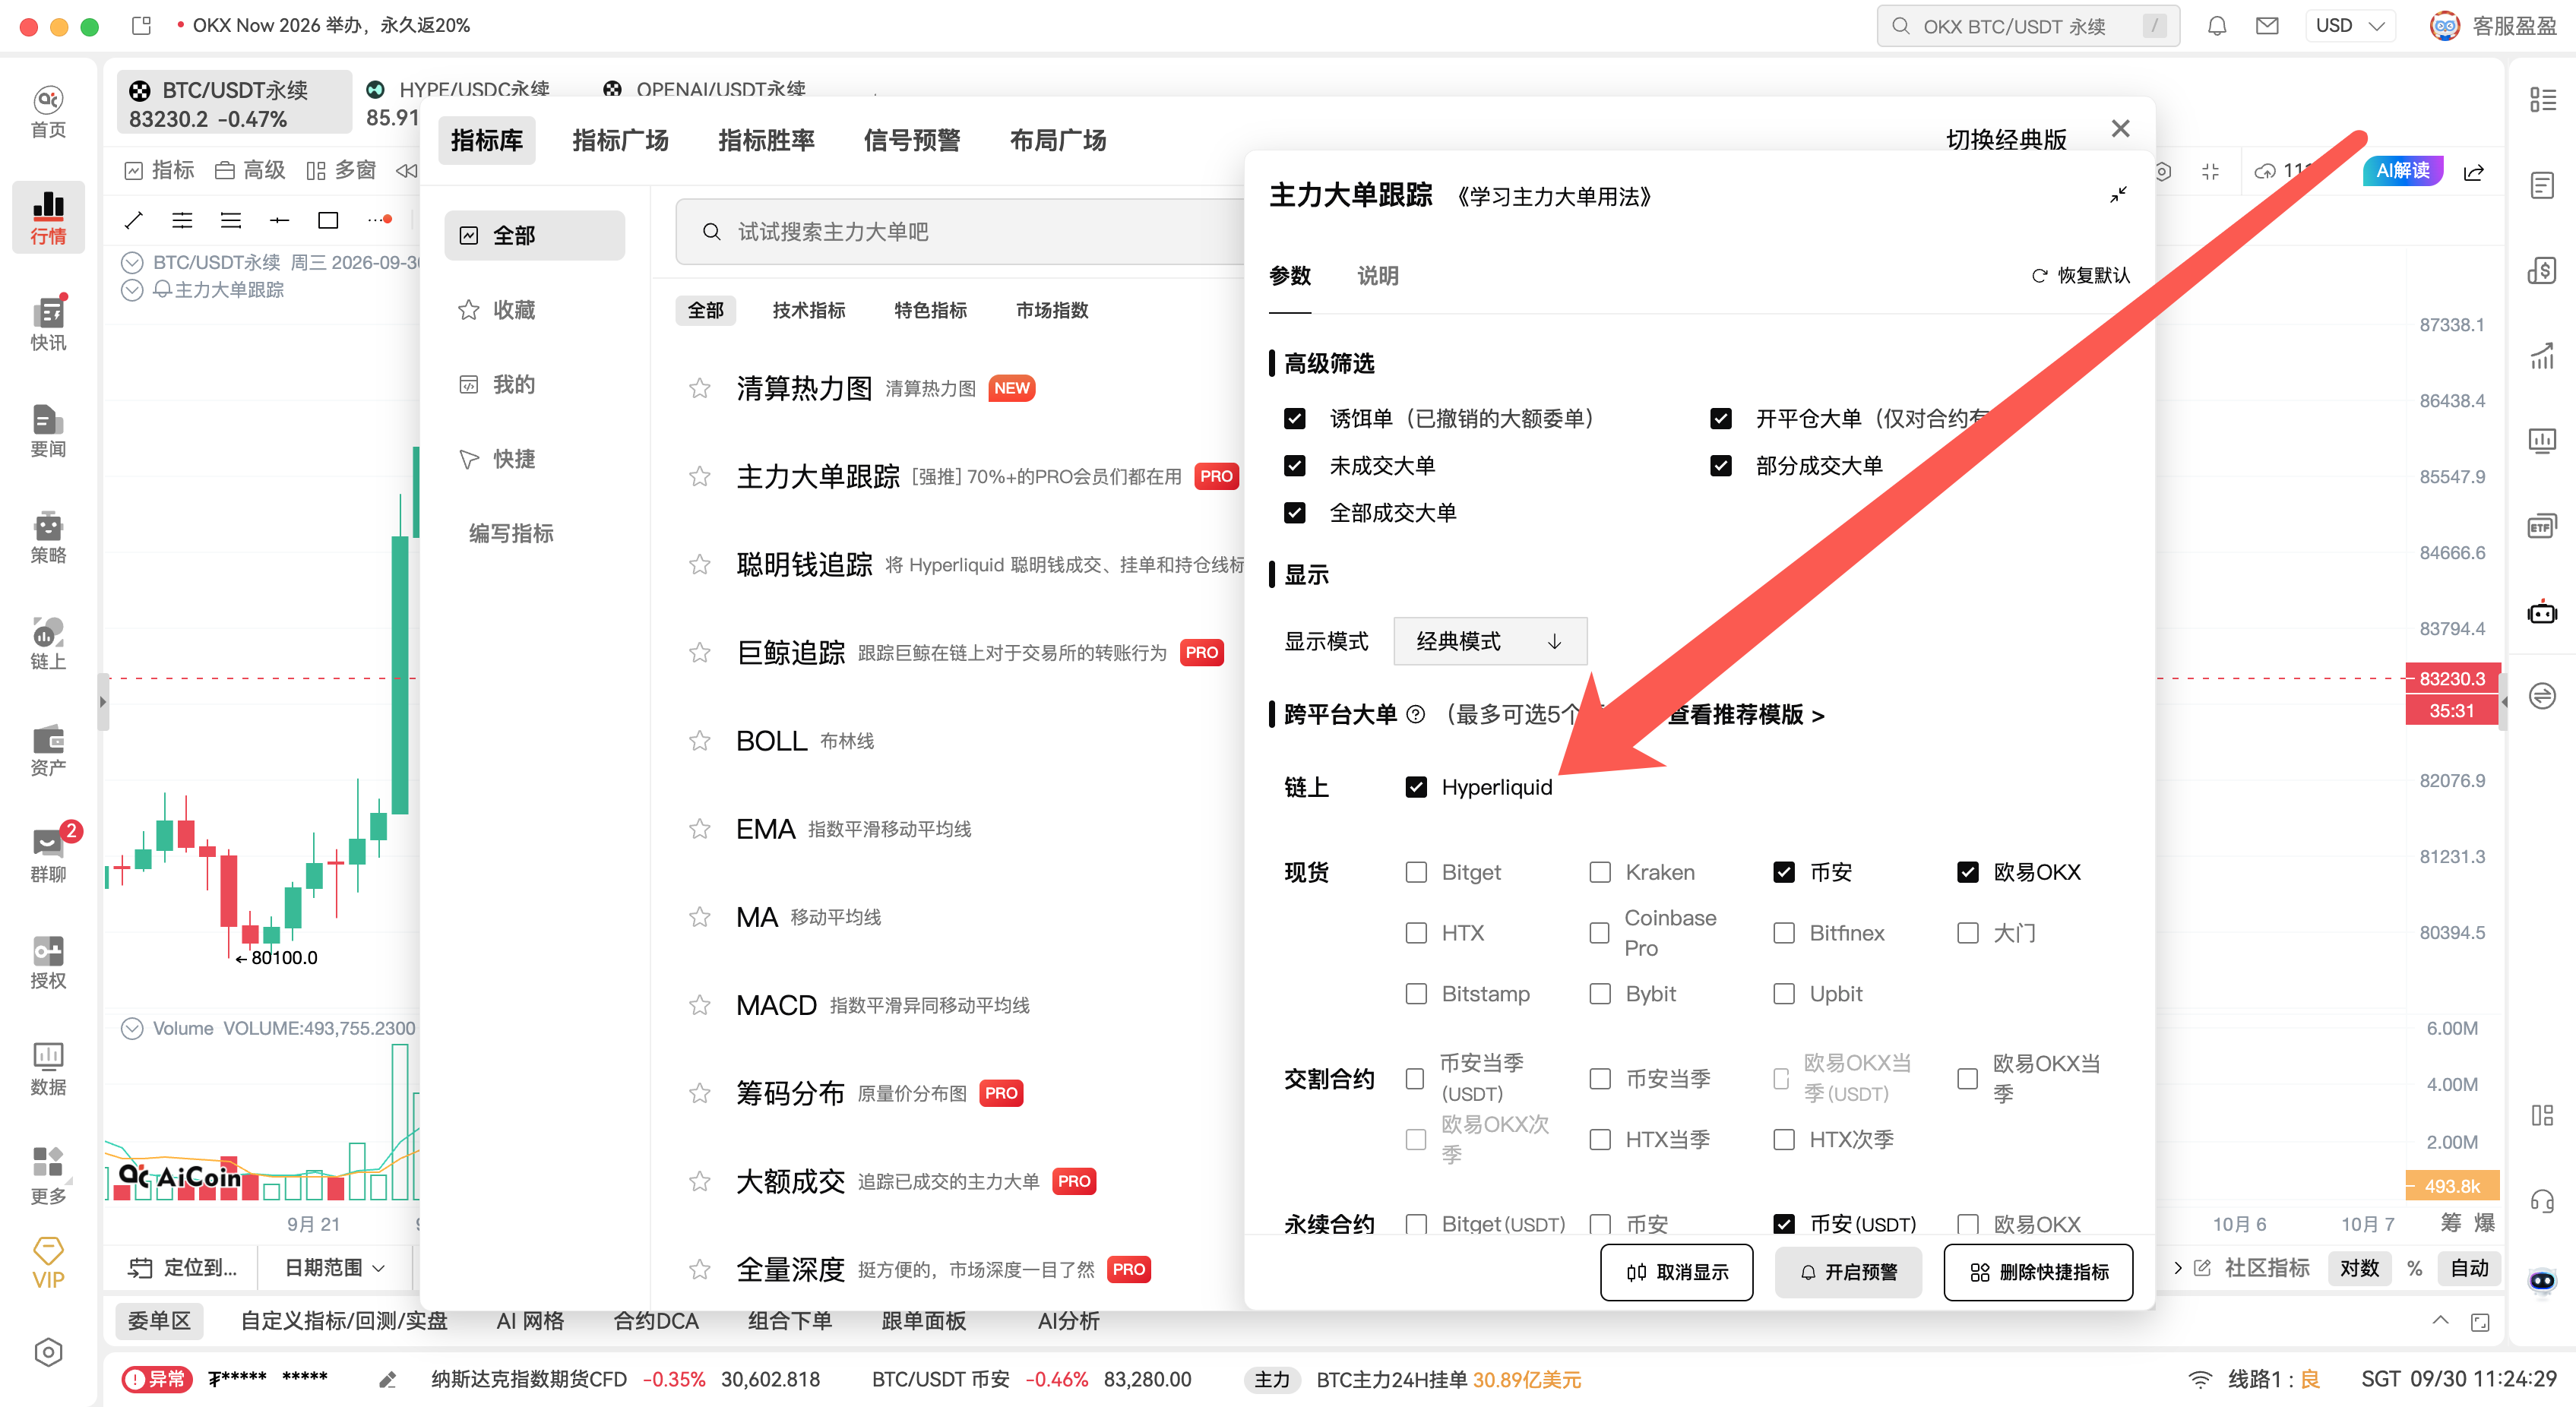This screenshot has width=2576, height=1407.
Task: Expand arrow before 社区指标
Action: pos(2178,1267)
